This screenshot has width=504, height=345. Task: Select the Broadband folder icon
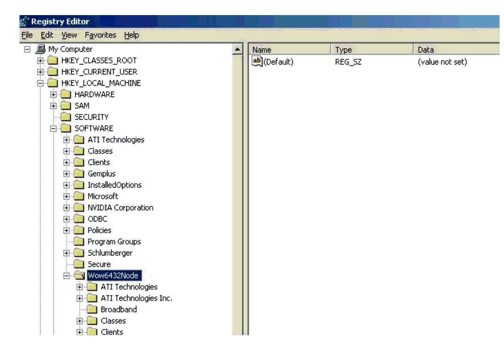pos(93,310)
